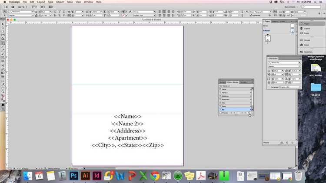
Task: Open the View Options dropdown in application bar
Action: coord(34,7)
